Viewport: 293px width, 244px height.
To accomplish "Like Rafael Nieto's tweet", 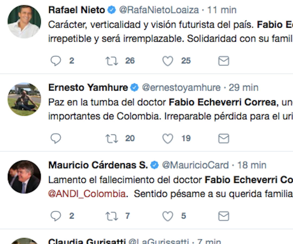I will pyautogui.click(x=168, y=61).
